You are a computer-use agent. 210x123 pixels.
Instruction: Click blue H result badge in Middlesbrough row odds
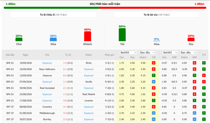153,113
